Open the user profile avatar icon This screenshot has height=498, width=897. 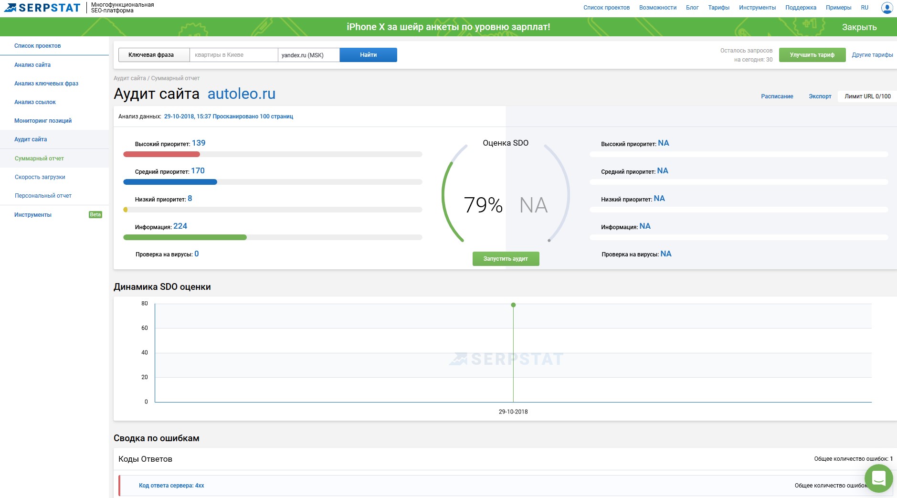[x=887, y=8]
